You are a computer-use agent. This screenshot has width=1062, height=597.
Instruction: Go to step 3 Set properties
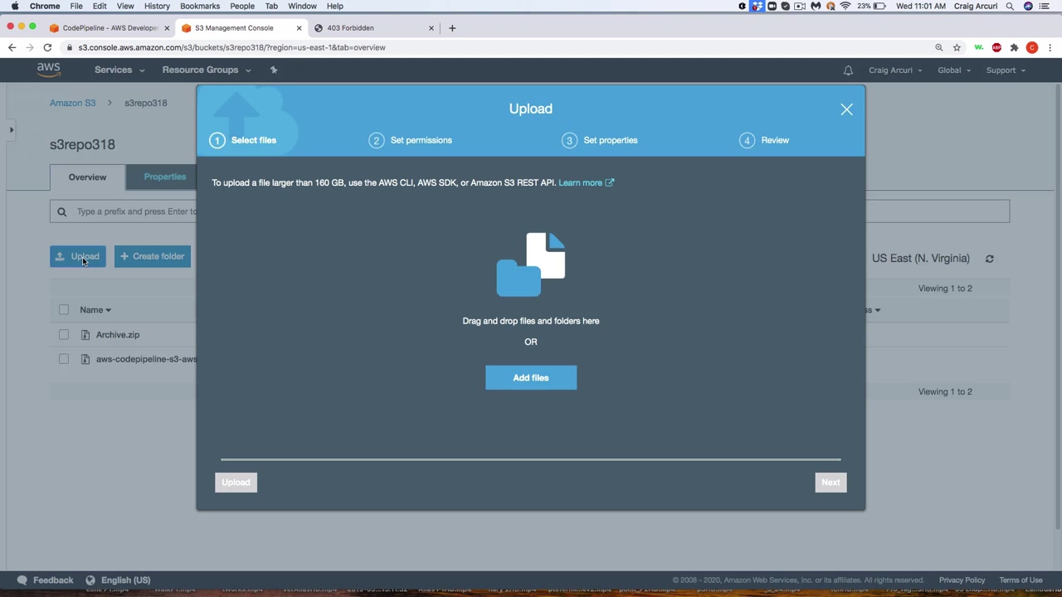[x=600, y=140]
